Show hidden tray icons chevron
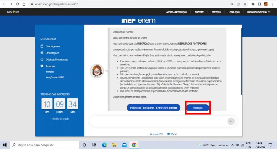This screenshot has width=277, height=149. [232, 145]
